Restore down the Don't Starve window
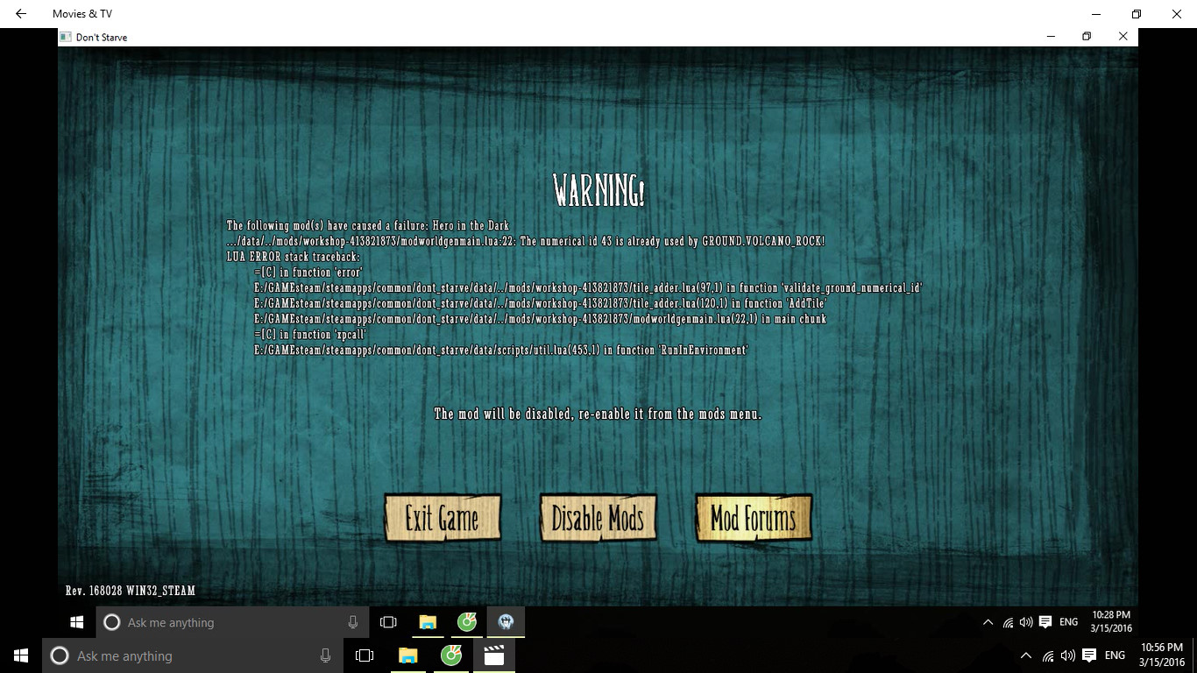Image resolution: width=1197 pixels, height=673 pixels. pyautogui.click(x=1087, y=37)
